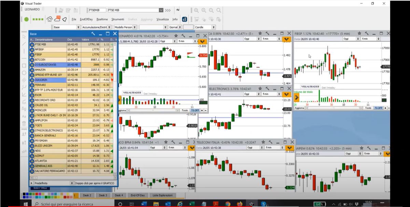Sort by the Denominazione column header
Viewport: 410px width, 207px height.
[51, 40]
